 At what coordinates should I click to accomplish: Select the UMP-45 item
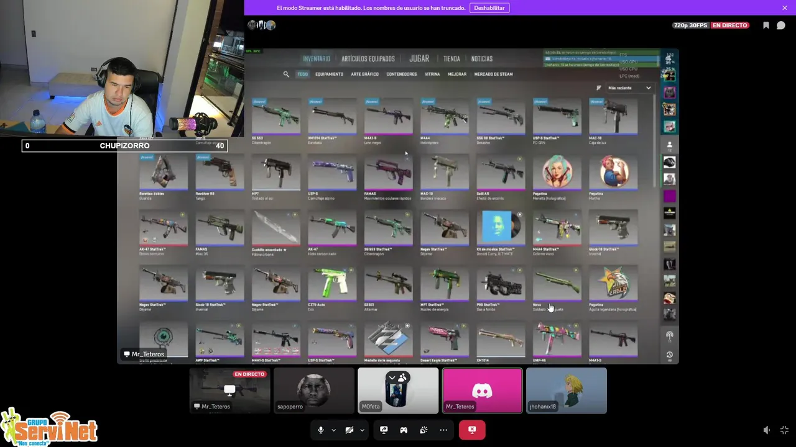pos(557,341)
